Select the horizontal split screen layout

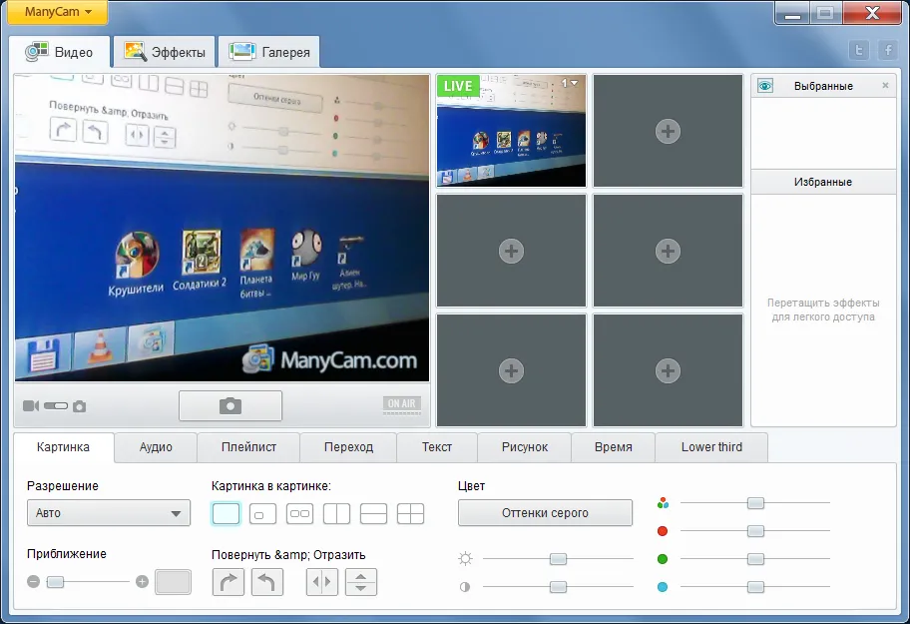[x=374, y=514]
